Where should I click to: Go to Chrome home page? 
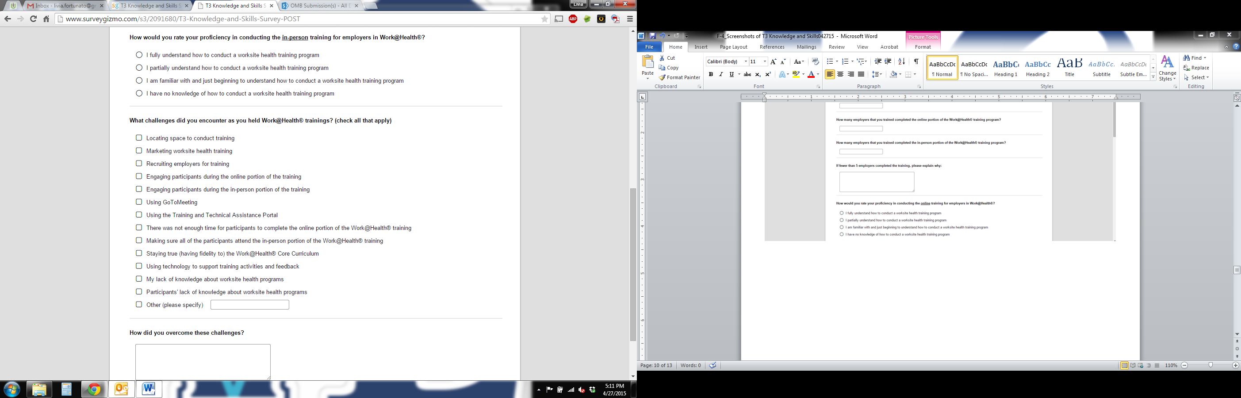point(46,19)
